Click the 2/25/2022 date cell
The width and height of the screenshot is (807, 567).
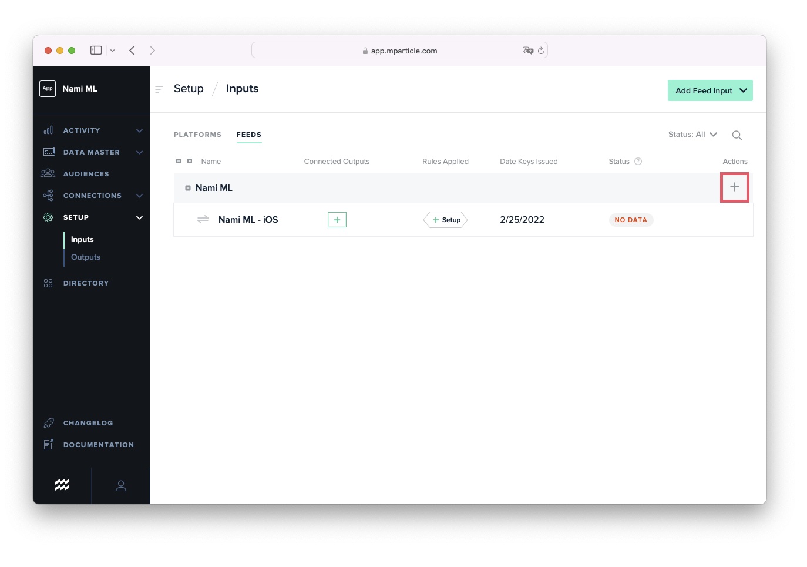point(522,220)
